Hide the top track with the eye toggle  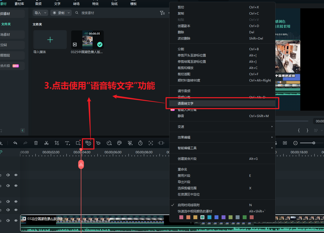[x=16, y=175]
